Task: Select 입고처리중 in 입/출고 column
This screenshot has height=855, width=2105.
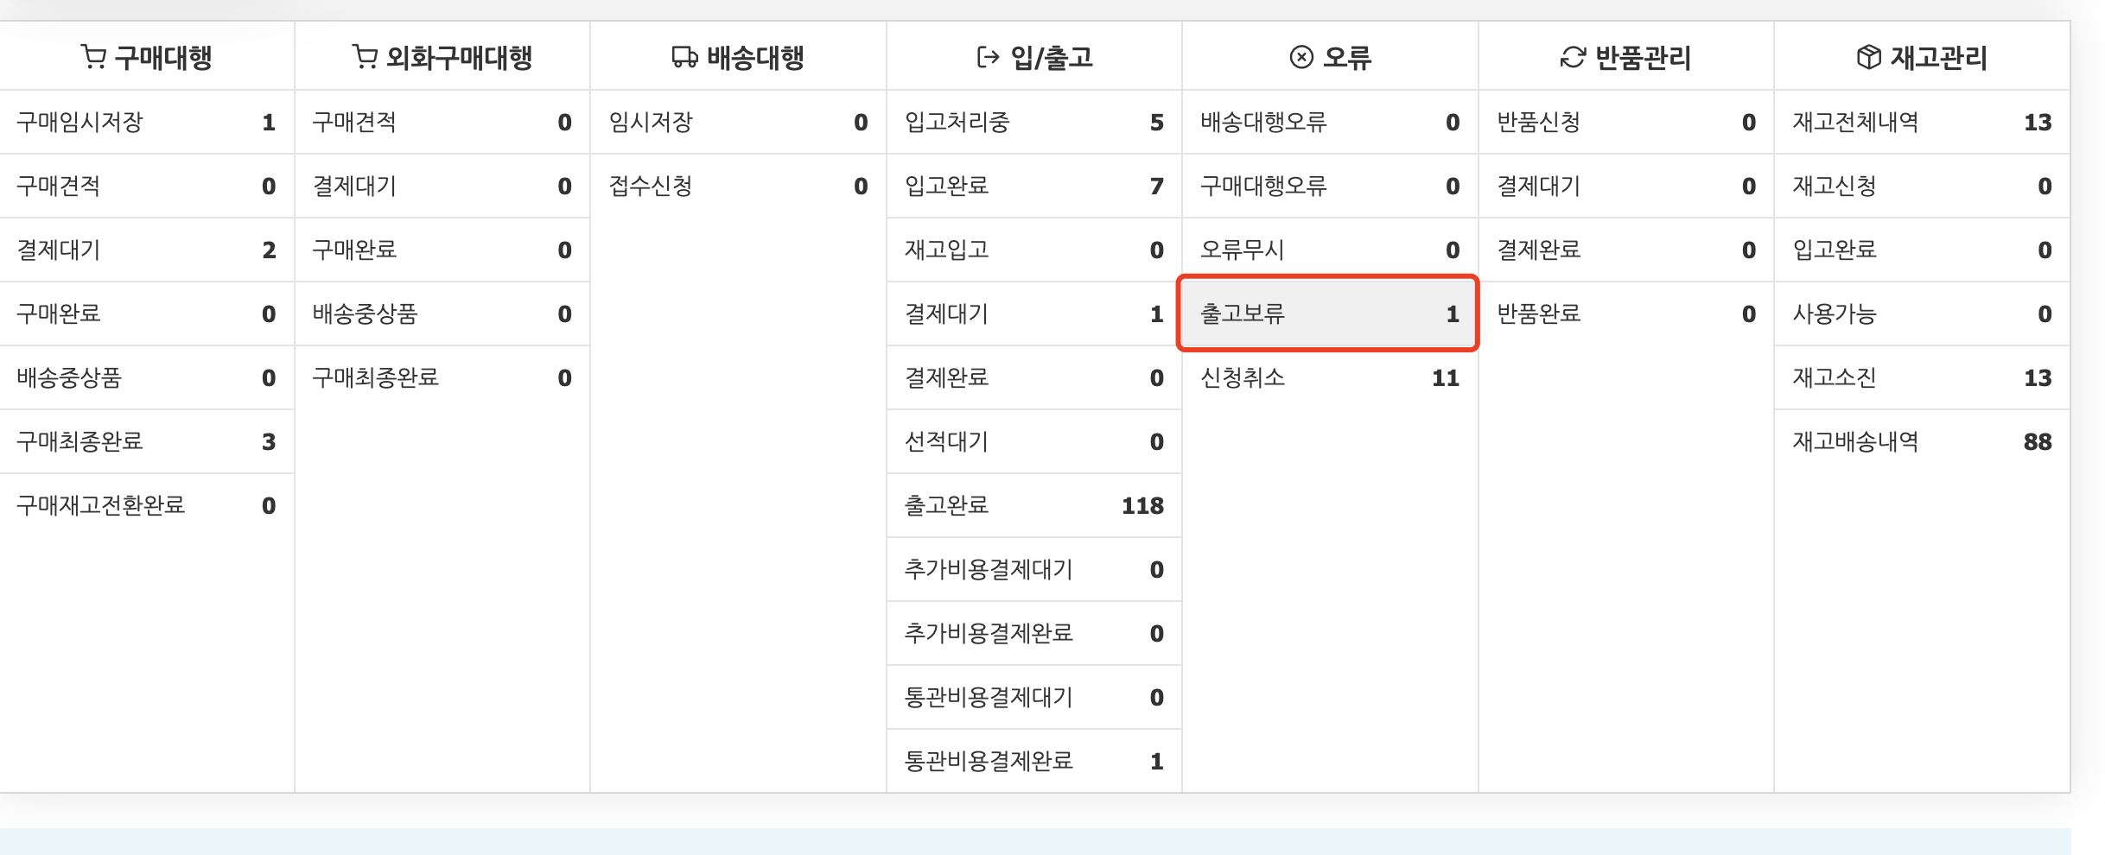Action: click(x=1033, y=122)
